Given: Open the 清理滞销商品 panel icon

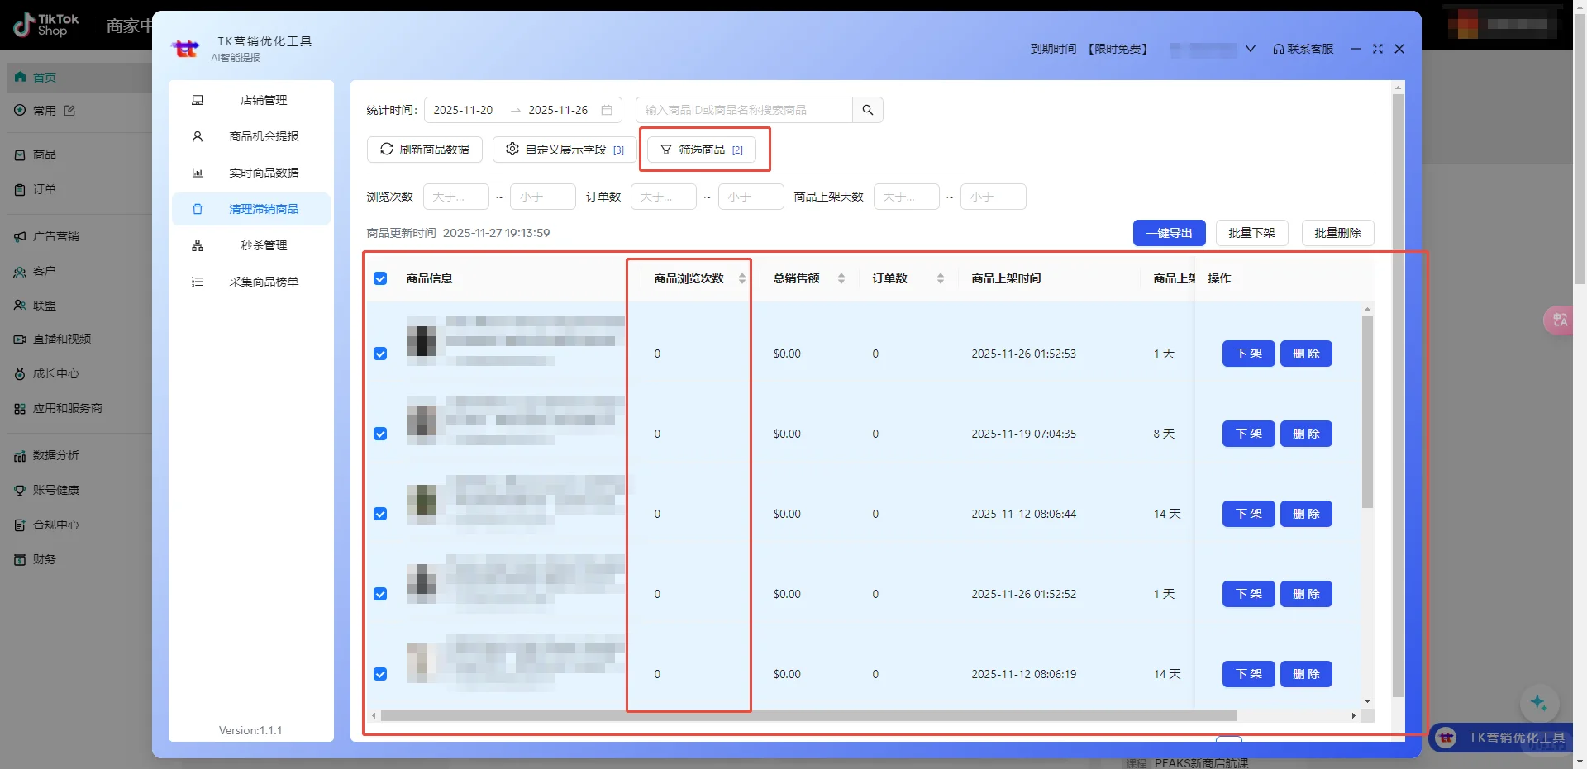Looking at the screenshot, I should click(198, 209).
